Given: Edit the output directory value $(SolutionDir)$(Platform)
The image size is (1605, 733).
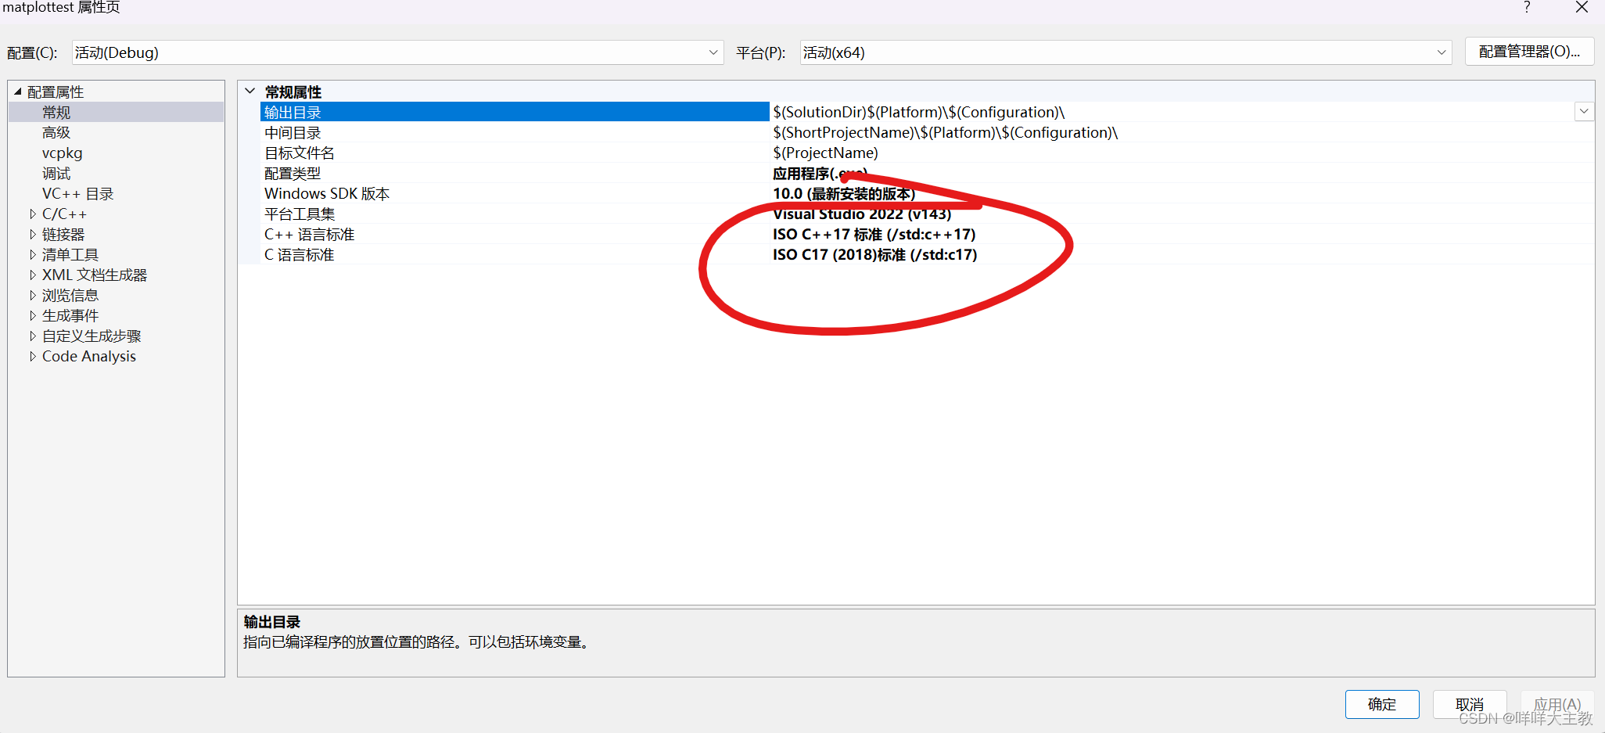Looking at the screenshot, I should pos(919,112).
